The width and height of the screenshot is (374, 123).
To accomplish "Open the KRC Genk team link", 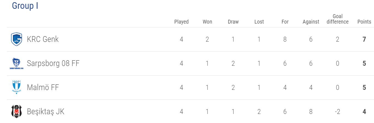I will point(43,39).
